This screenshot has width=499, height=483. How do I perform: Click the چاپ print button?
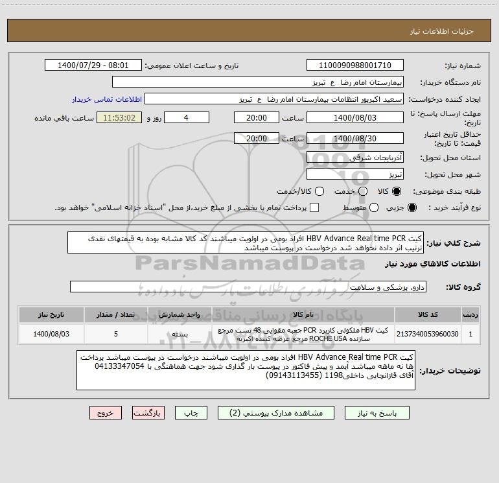pyautogui.click(x=191, y=412)
